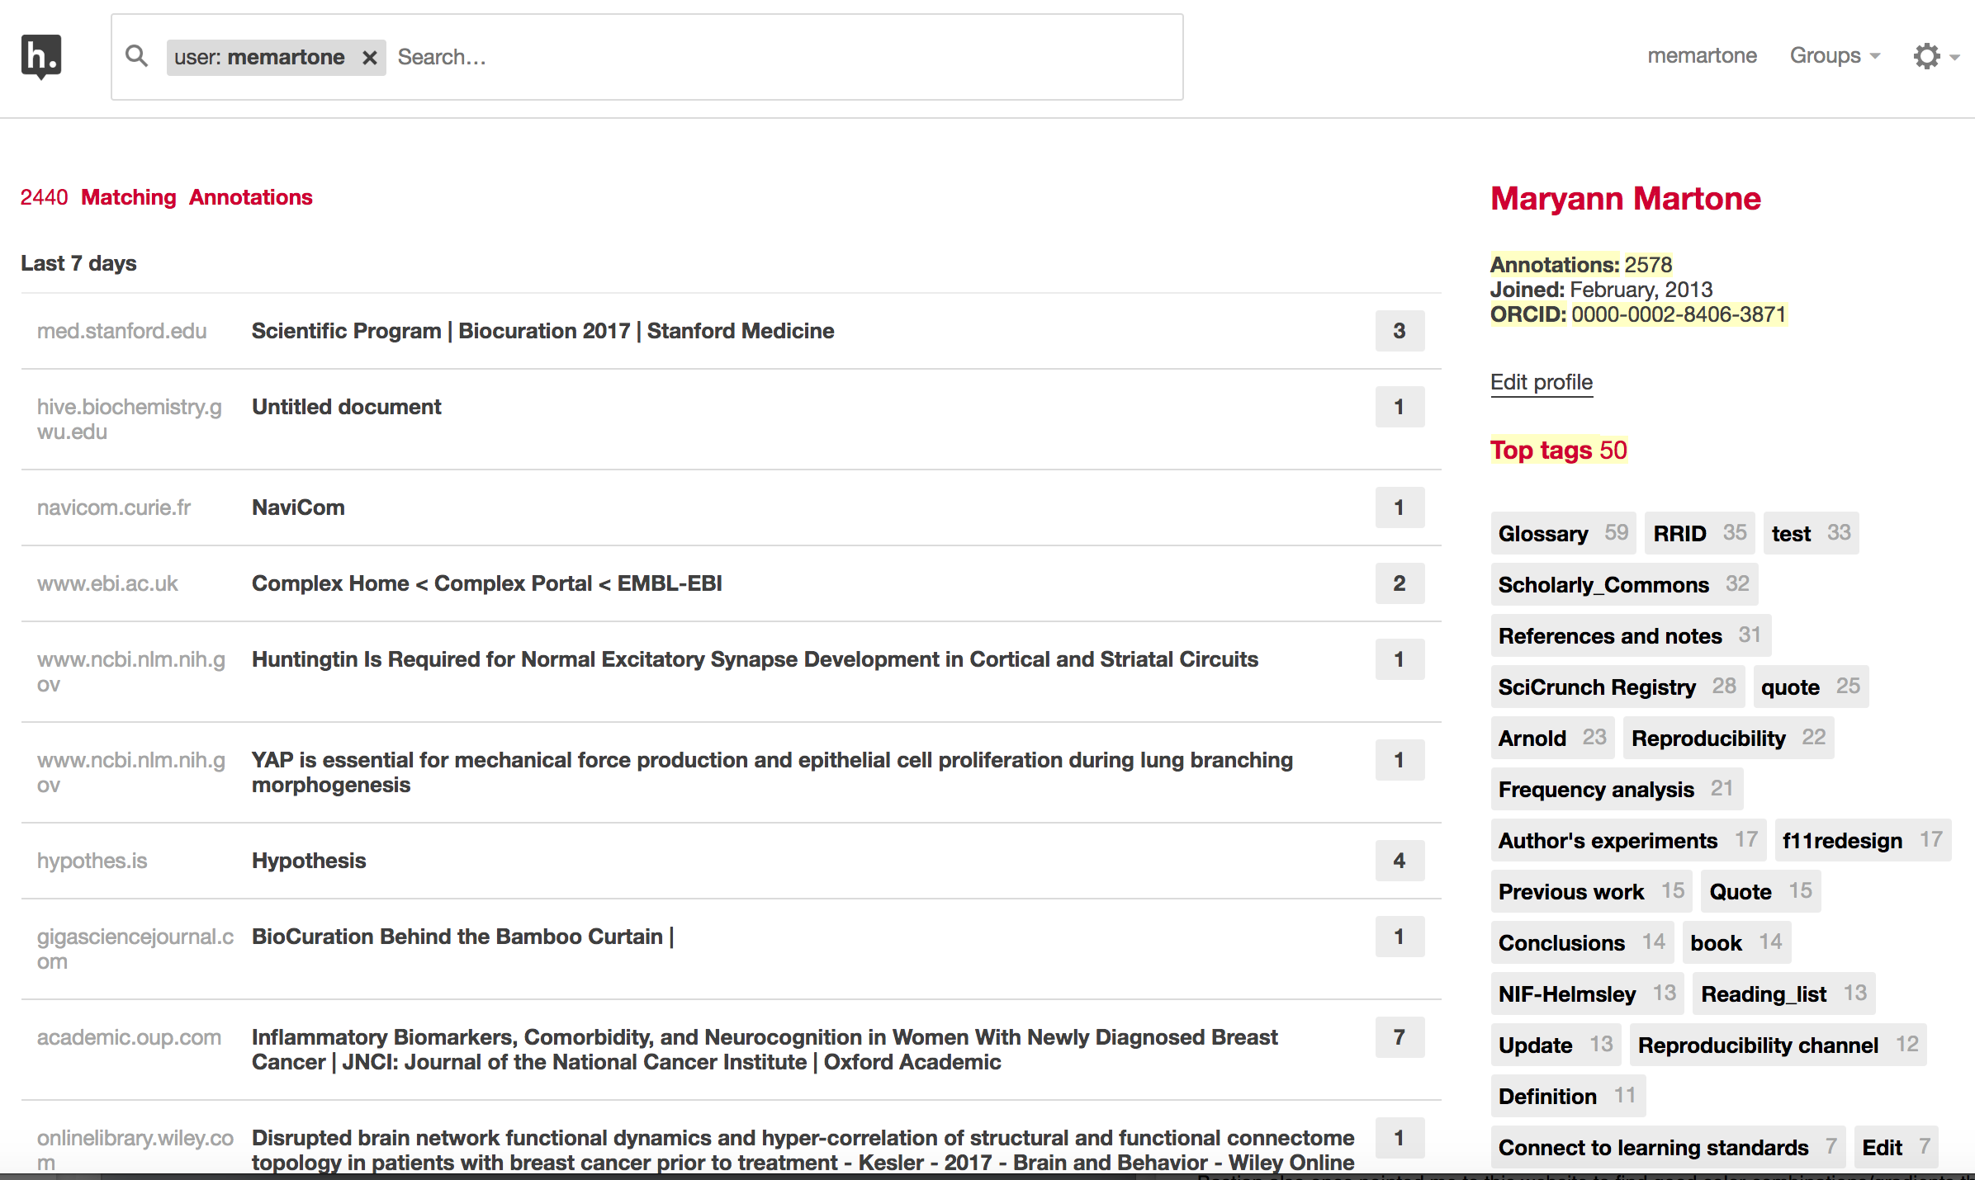
Task: Click the www.ebi.ac.uk domain
Action: pos(107,583)
